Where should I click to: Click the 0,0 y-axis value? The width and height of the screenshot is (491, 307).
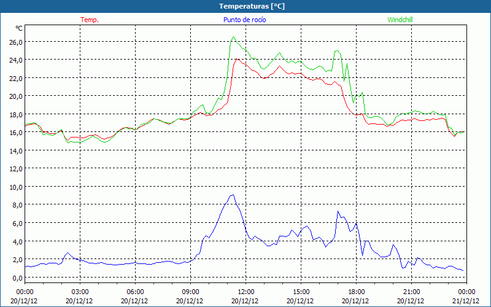tap(17, 278)
